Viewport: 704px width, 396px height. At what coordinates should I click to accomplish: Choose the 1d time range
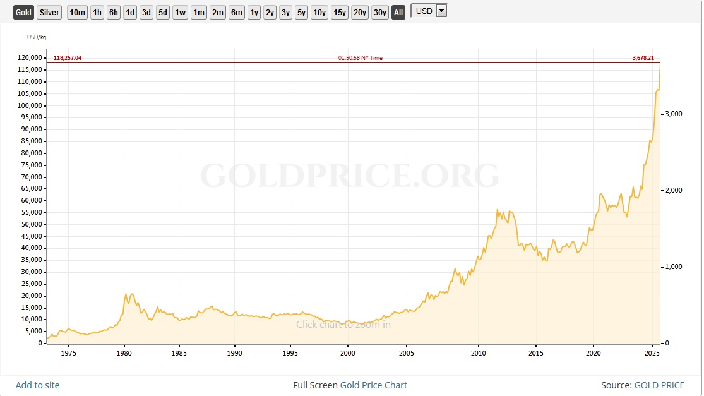pos(130,13)
